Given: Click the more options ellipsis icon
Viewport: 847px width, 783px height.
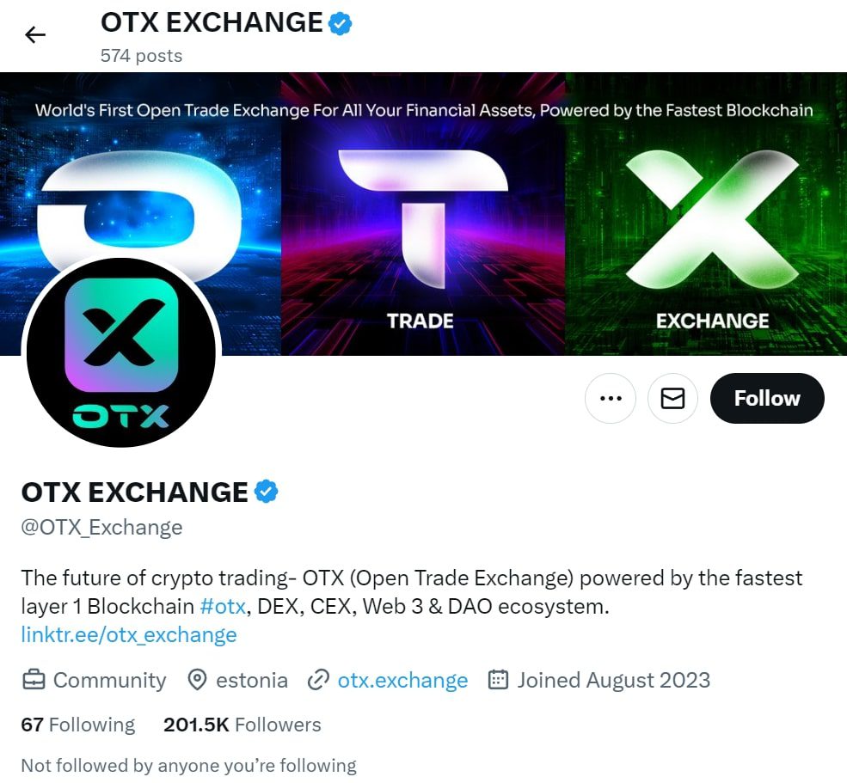Looking at the screenshot, I should point(610,398).
